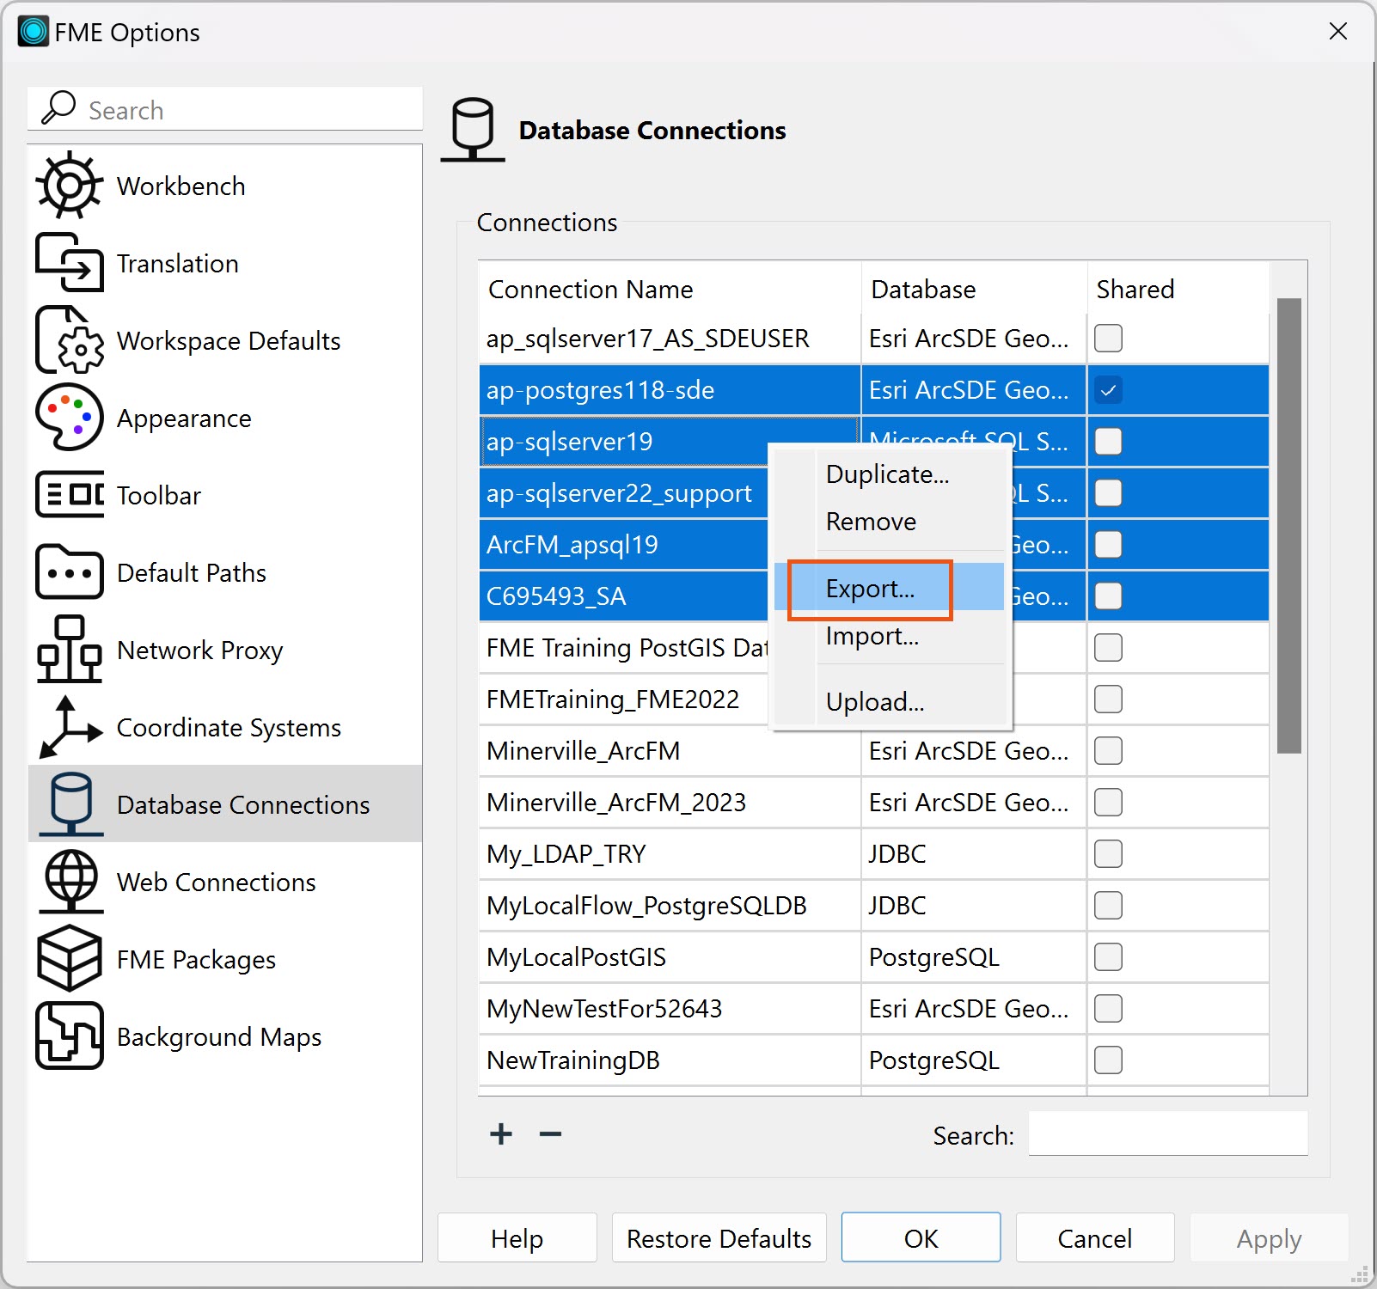Viewport: 1377px width, 1289px height.
Task: Click the connections list vertical scrollbar
Action: click(x=1289, y=526)
